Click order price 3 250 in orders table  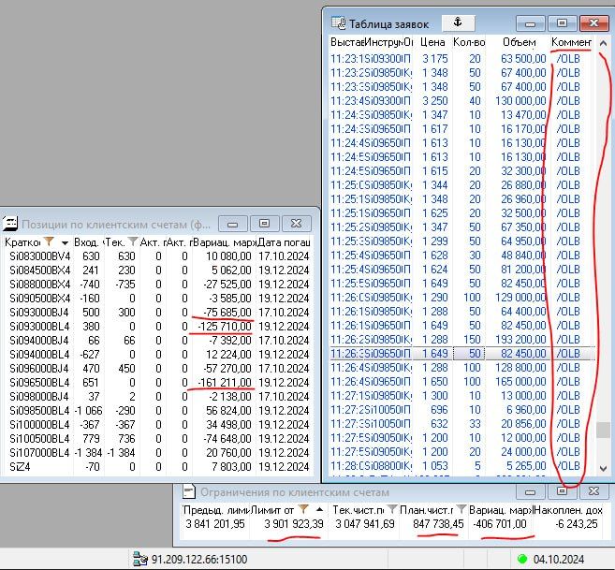(x=435, y=101)
